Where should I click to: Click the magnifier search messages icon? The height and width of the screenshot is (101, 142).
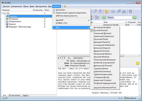(x=113, y=11)
